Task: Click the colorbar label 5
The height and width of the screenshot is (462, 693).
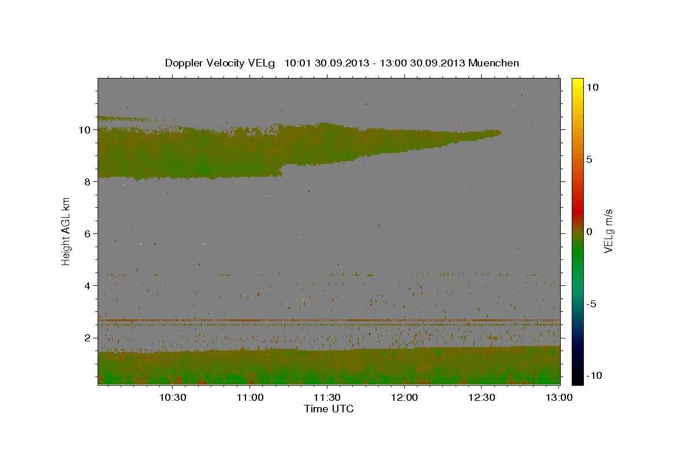Action: [590, 159]
